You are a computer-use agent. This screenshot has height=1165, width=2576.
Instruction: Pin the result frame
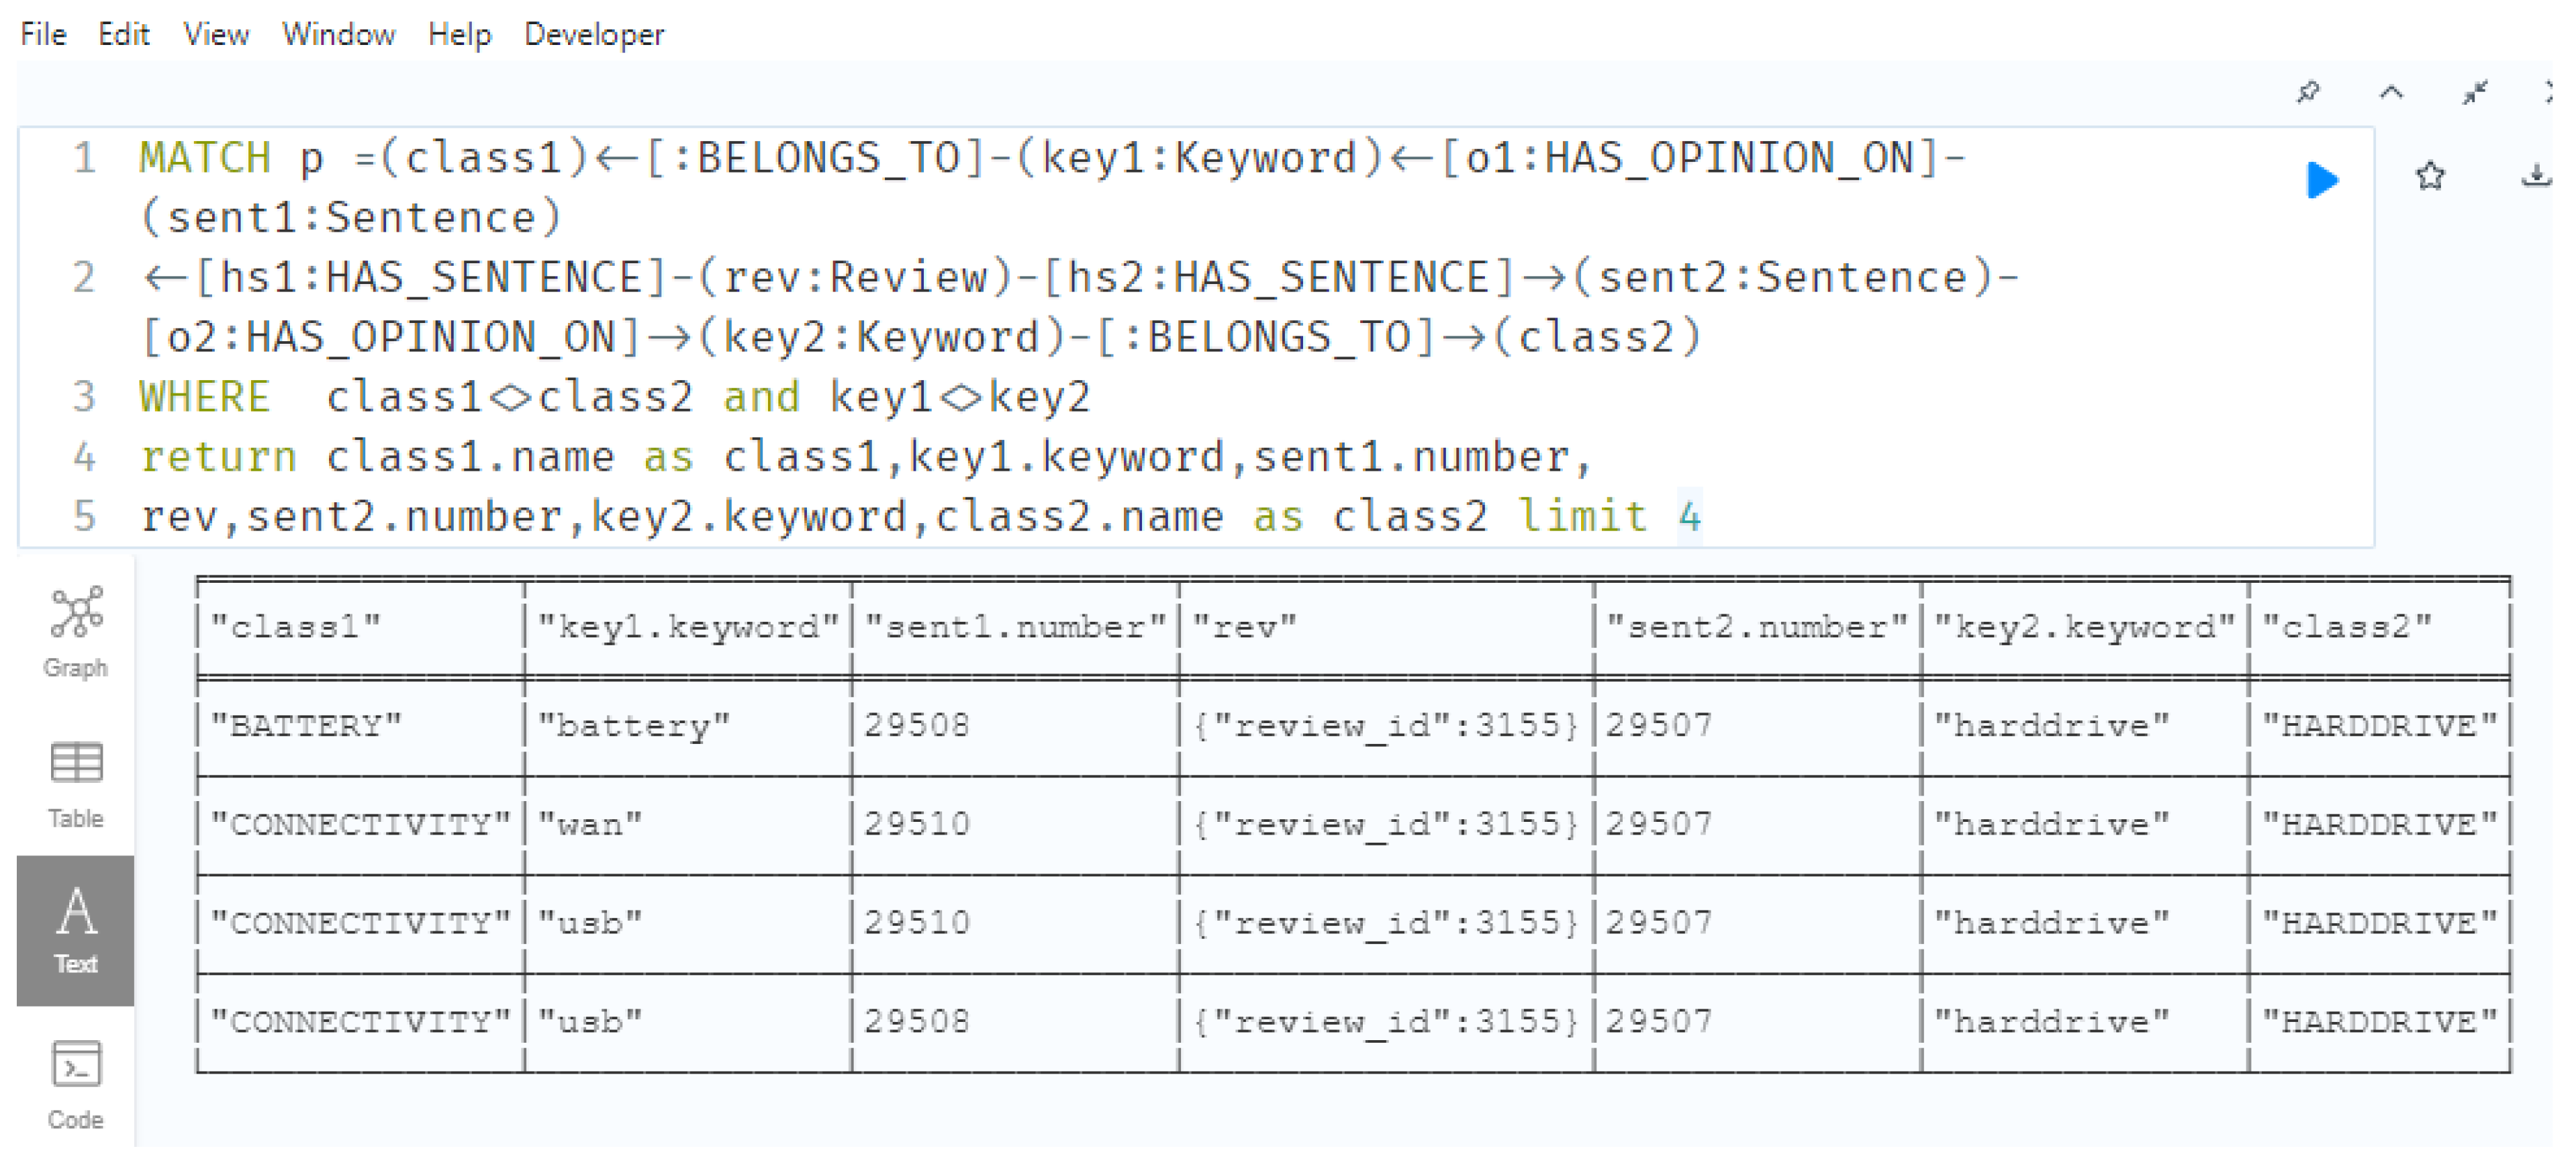[2308, 92]
